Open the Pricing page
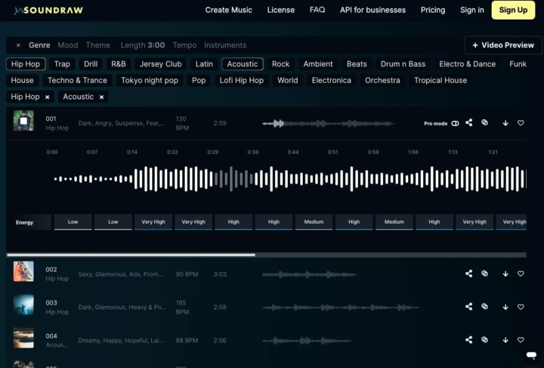 tap(432, 10)
